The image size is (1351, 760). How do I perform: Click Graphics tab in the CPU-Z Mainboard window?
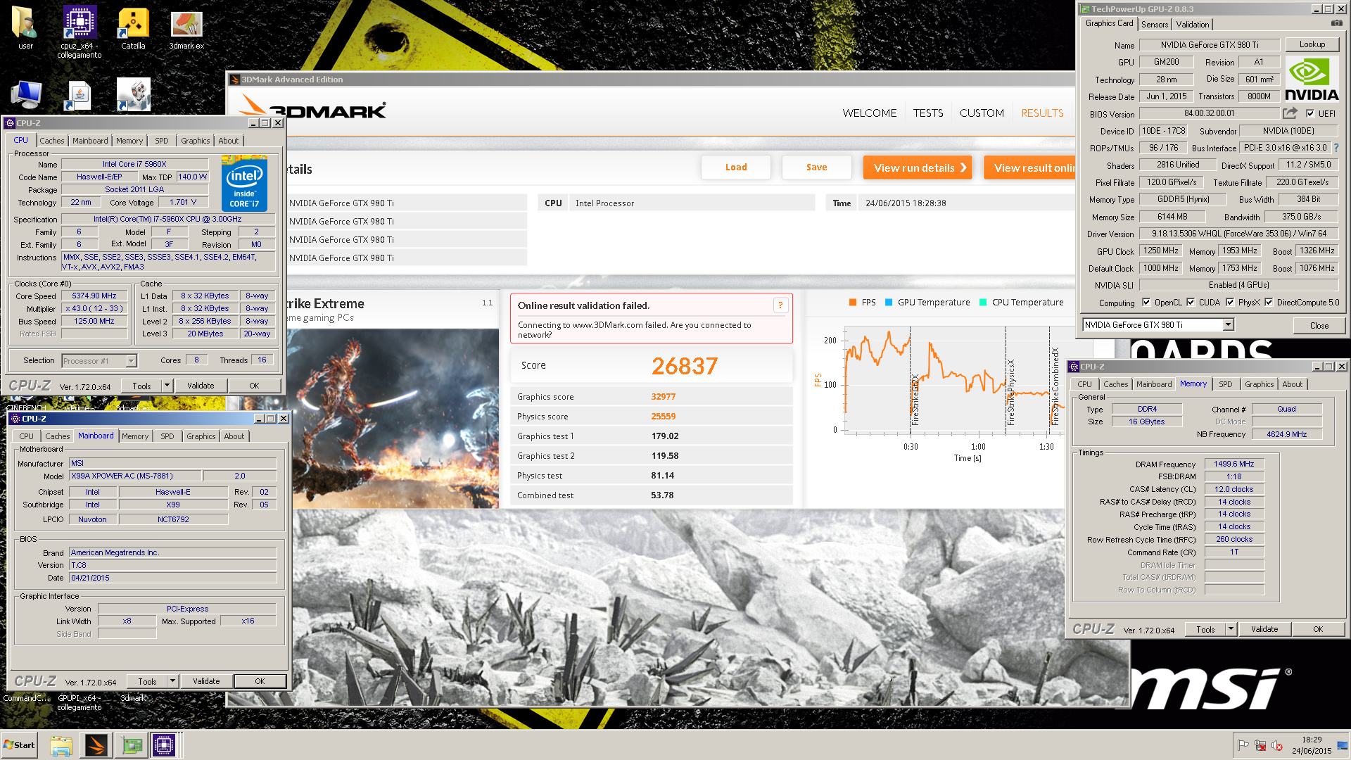tap(201, 436)
